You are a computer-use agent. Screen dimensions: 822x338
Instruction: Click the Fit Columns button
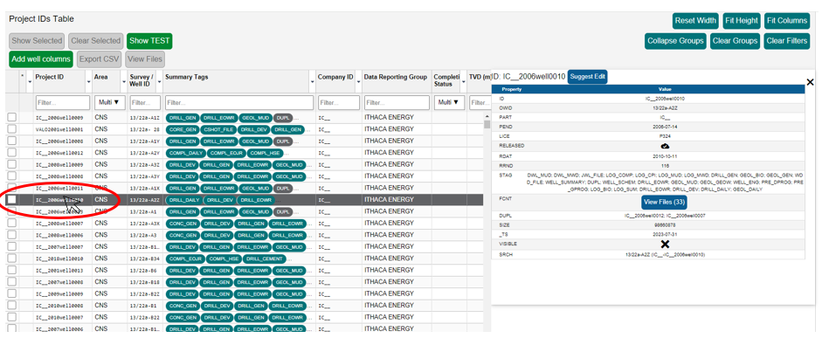click(x=787, y=21)
